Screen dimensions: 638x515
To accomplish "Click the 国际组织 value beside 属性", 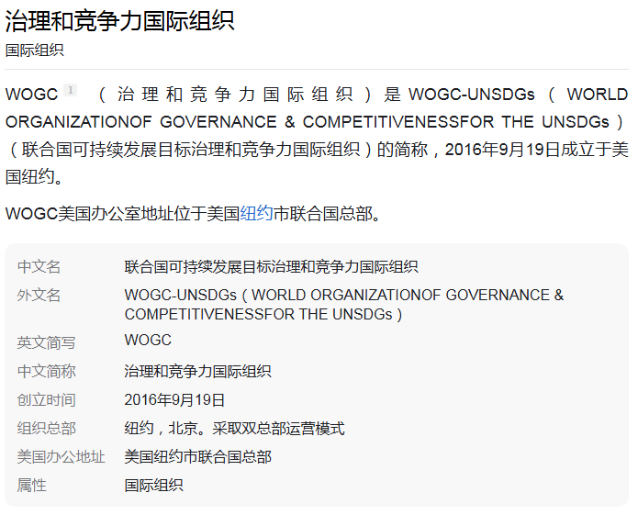I will click(153, 486).
